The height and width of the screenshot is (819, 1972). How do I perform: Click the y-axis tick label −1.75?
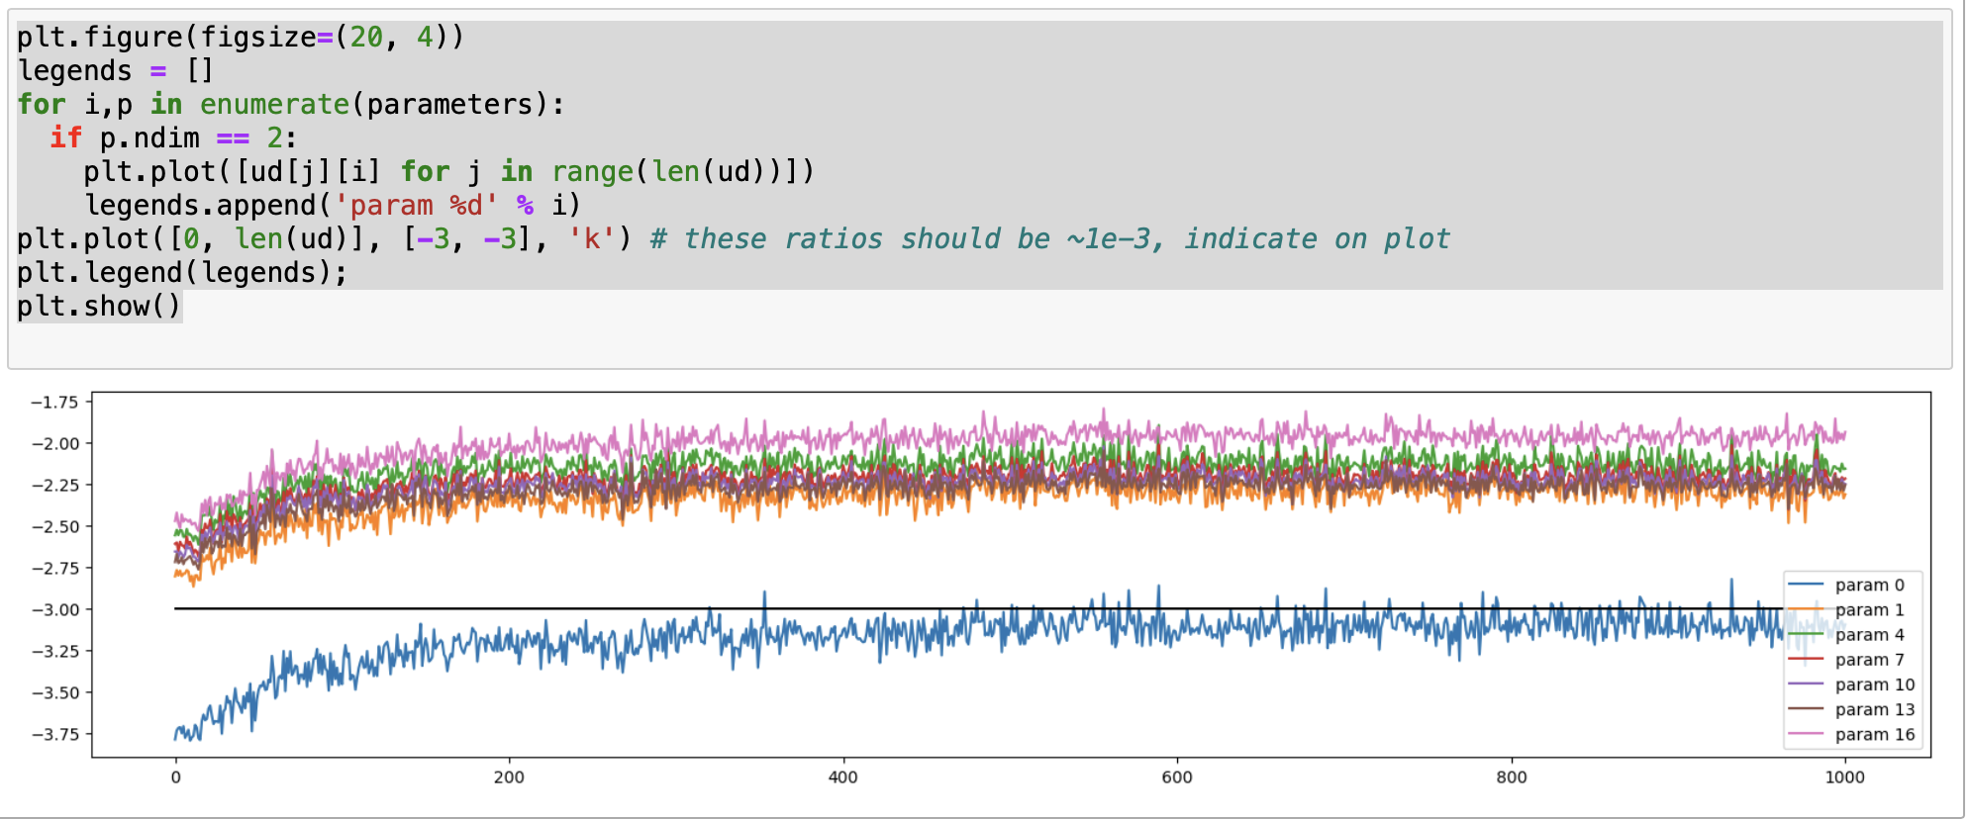[55, 402]
